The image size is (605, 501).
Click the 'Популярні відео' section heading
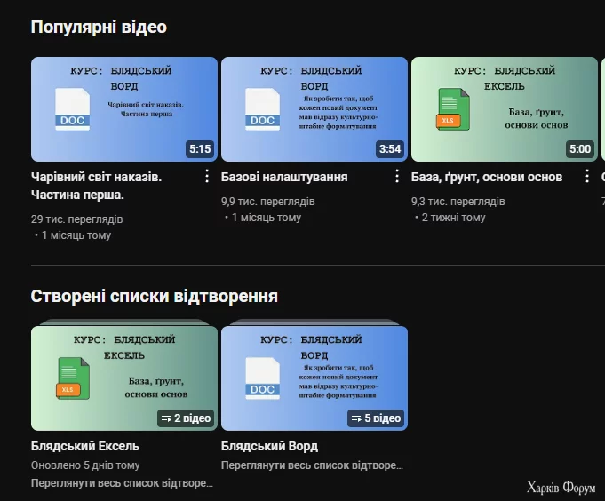(x=99, y=27)
